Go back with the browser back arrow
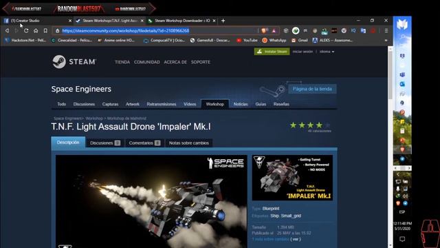 point(8,30)
